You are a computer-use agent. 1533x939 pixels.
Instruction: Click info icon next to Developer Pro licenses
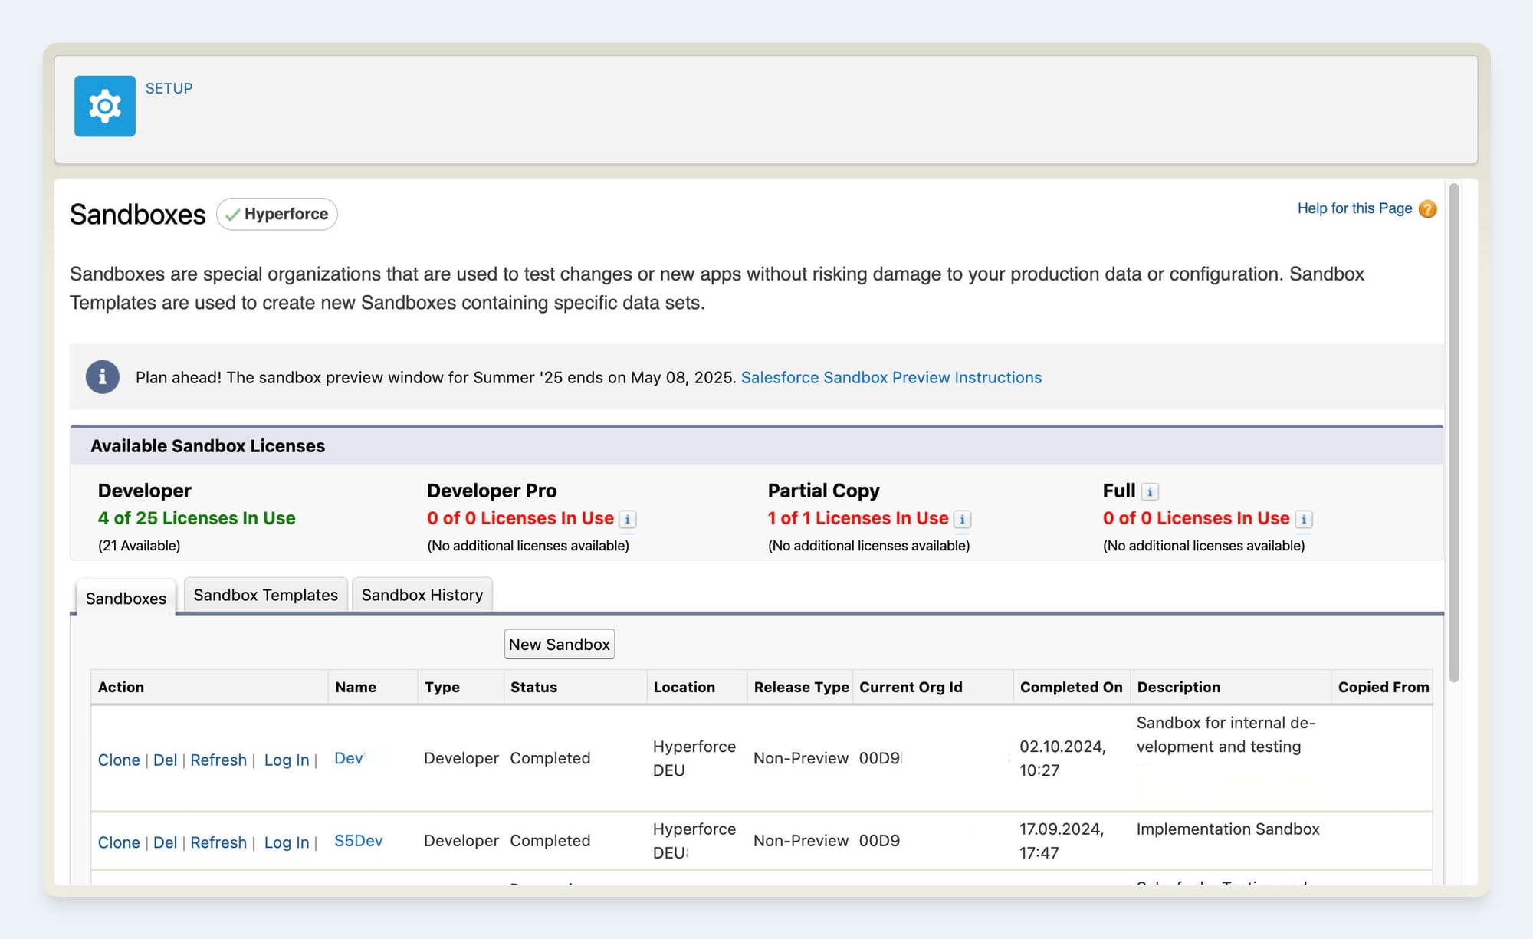point(628,520)
